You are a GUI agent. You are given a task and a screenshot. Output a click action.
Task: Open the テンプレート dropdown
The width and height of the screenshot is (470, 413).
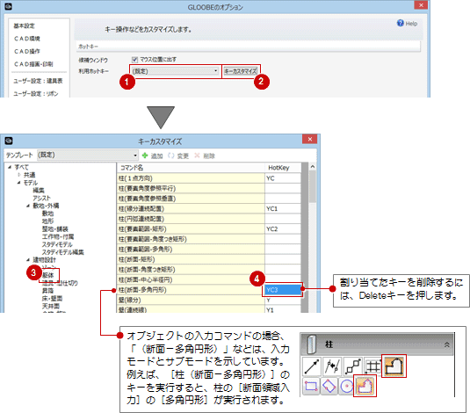87,155
